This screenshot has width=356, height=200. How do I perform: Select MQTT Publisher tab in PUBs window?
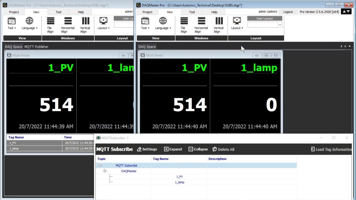pyautogui.click(x=36, y=47)
